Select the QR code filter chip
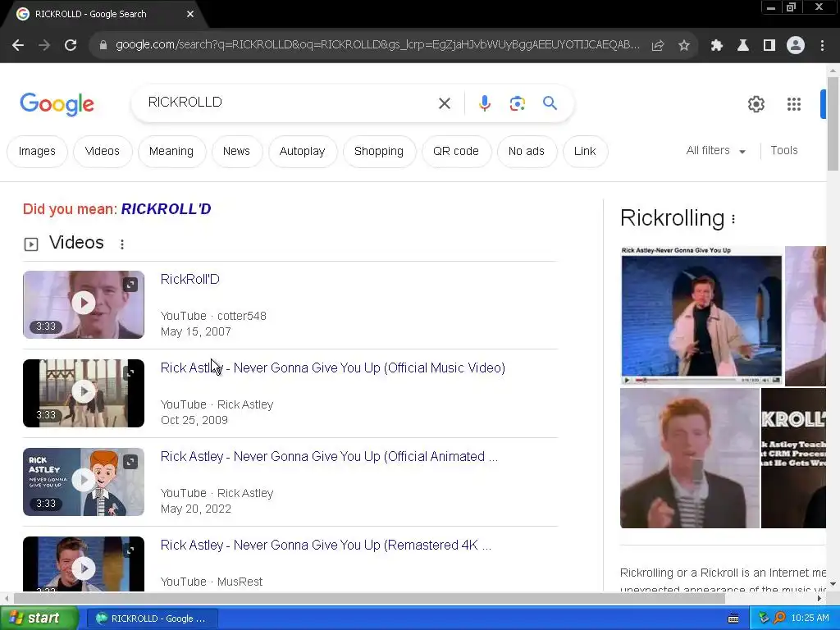This screenshot has width=840, height=630. [456, 151]
